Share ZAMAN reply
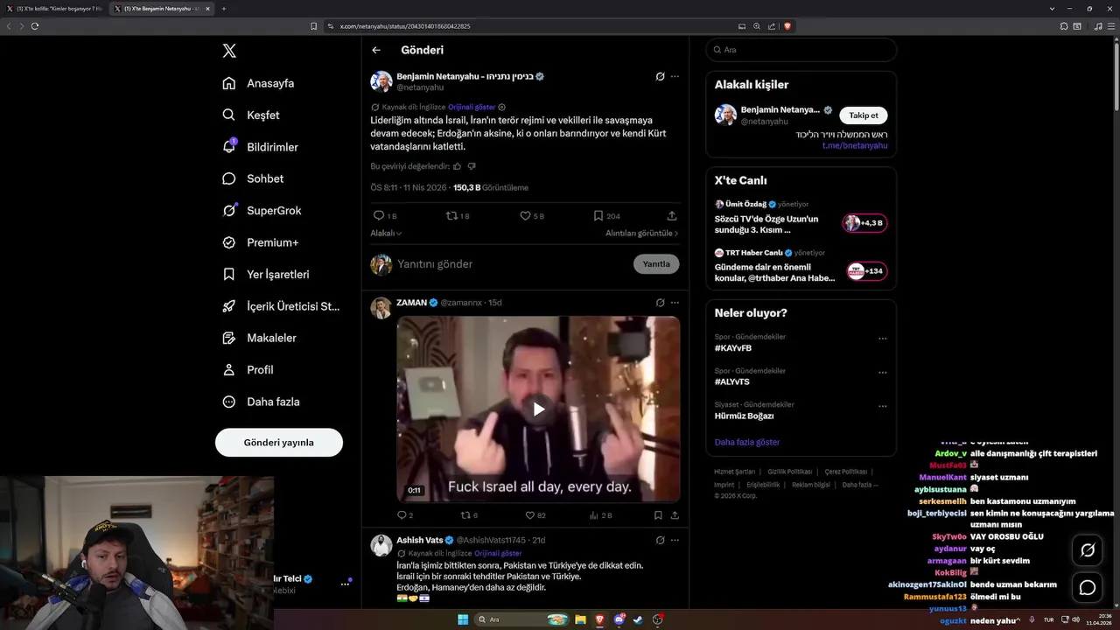The width and height of the screenshot is (1120, 630). 675,515
